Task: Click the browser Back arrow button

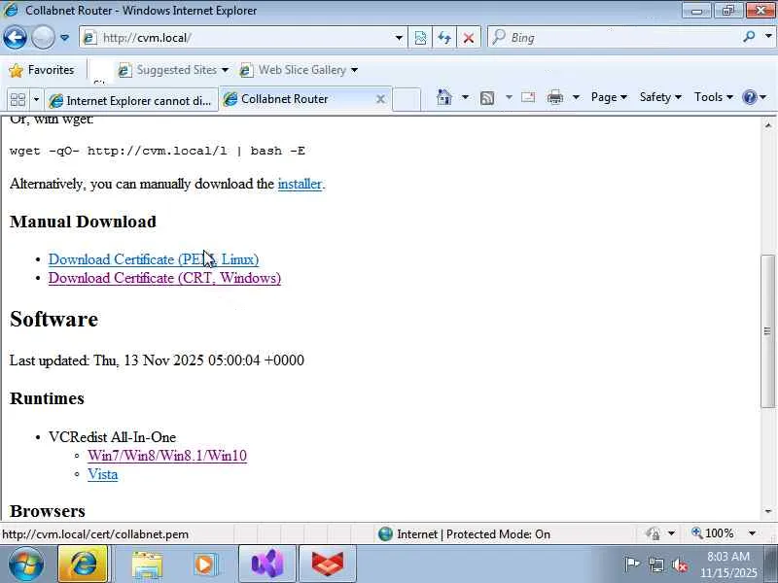Action: 15,37
